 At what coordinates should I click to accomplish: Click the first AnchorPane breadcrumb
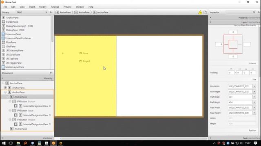[x=64, y=12]
